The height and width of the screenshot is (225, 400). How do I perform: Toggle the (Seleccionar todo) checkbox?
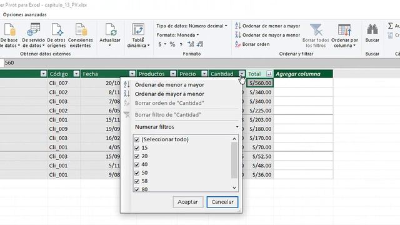pos(137,139)
